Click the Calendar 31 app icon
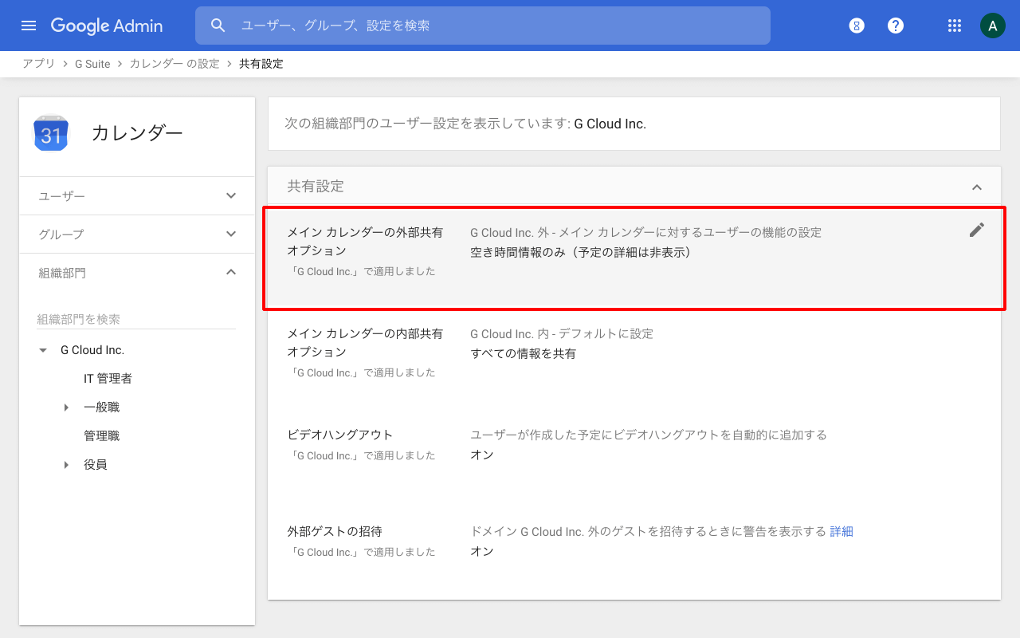 [51, 134]
